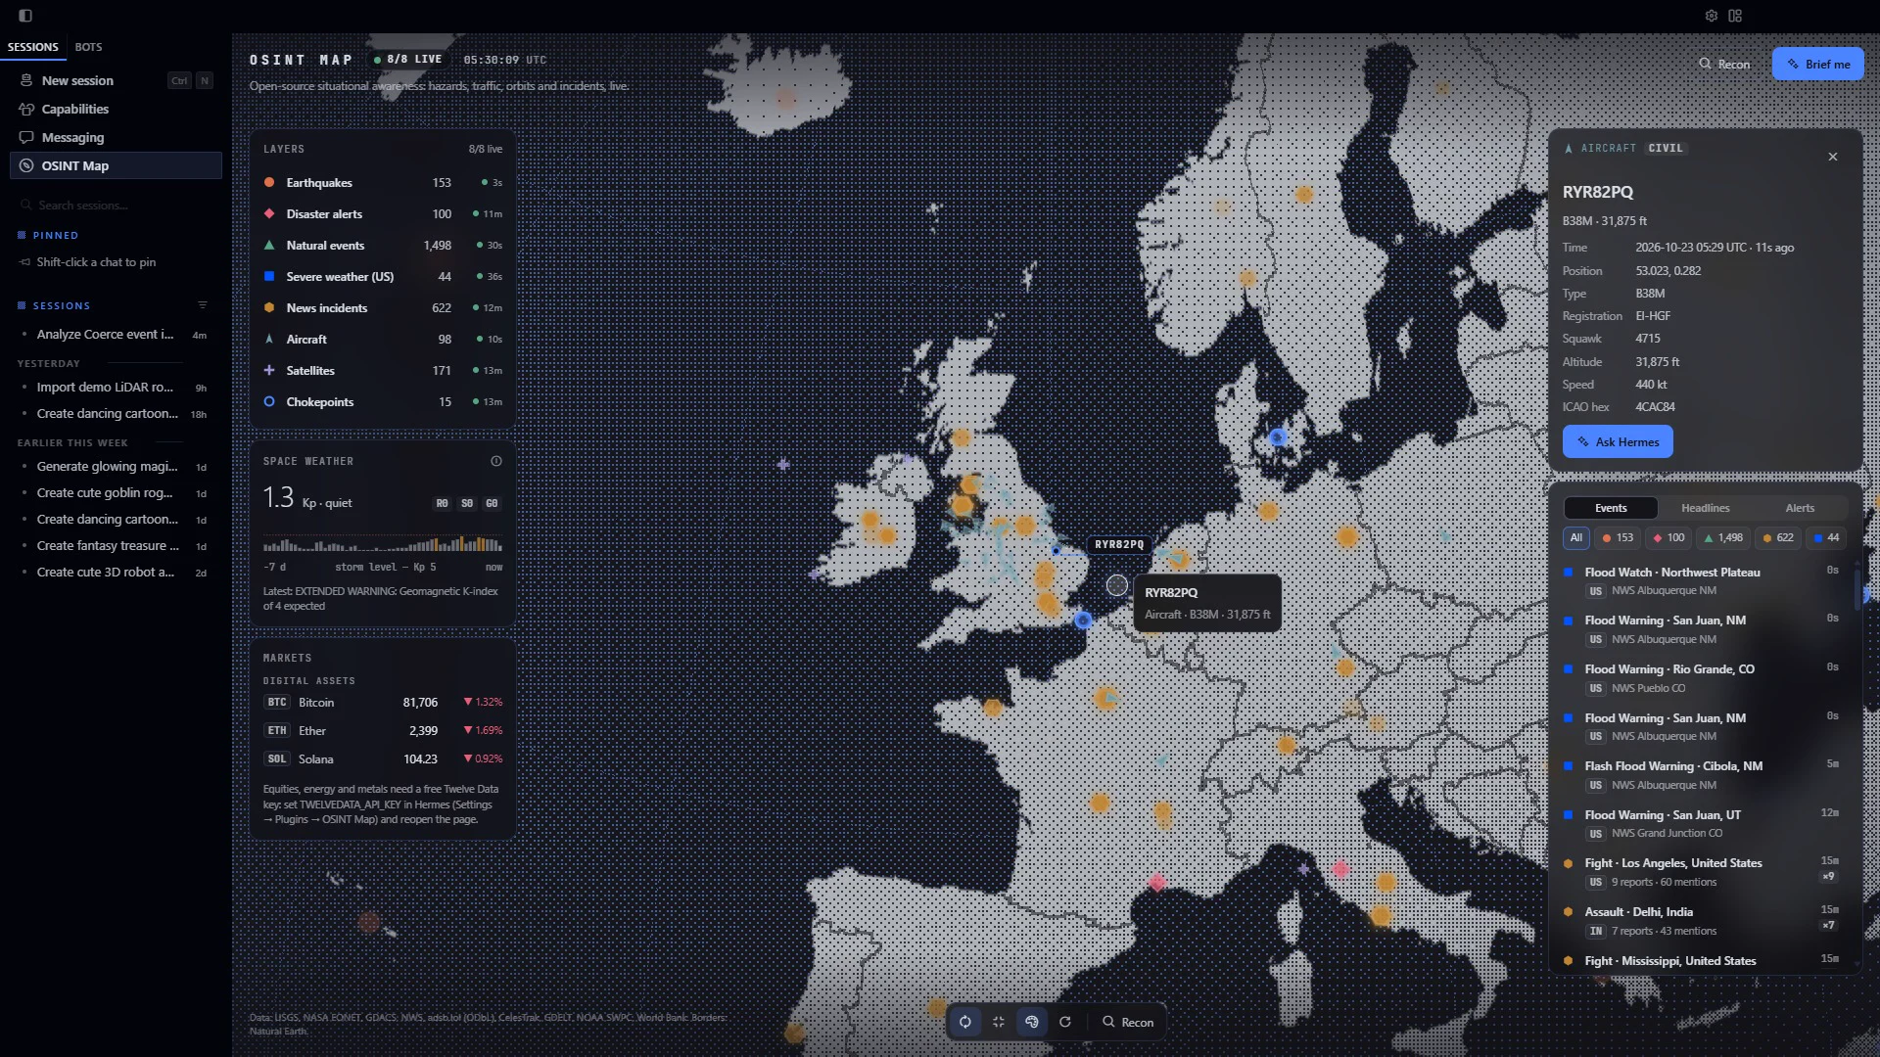Filter events by severe weather chip 44
The height and width of the screenshot is (1057, 1880).
[1826, 537]
